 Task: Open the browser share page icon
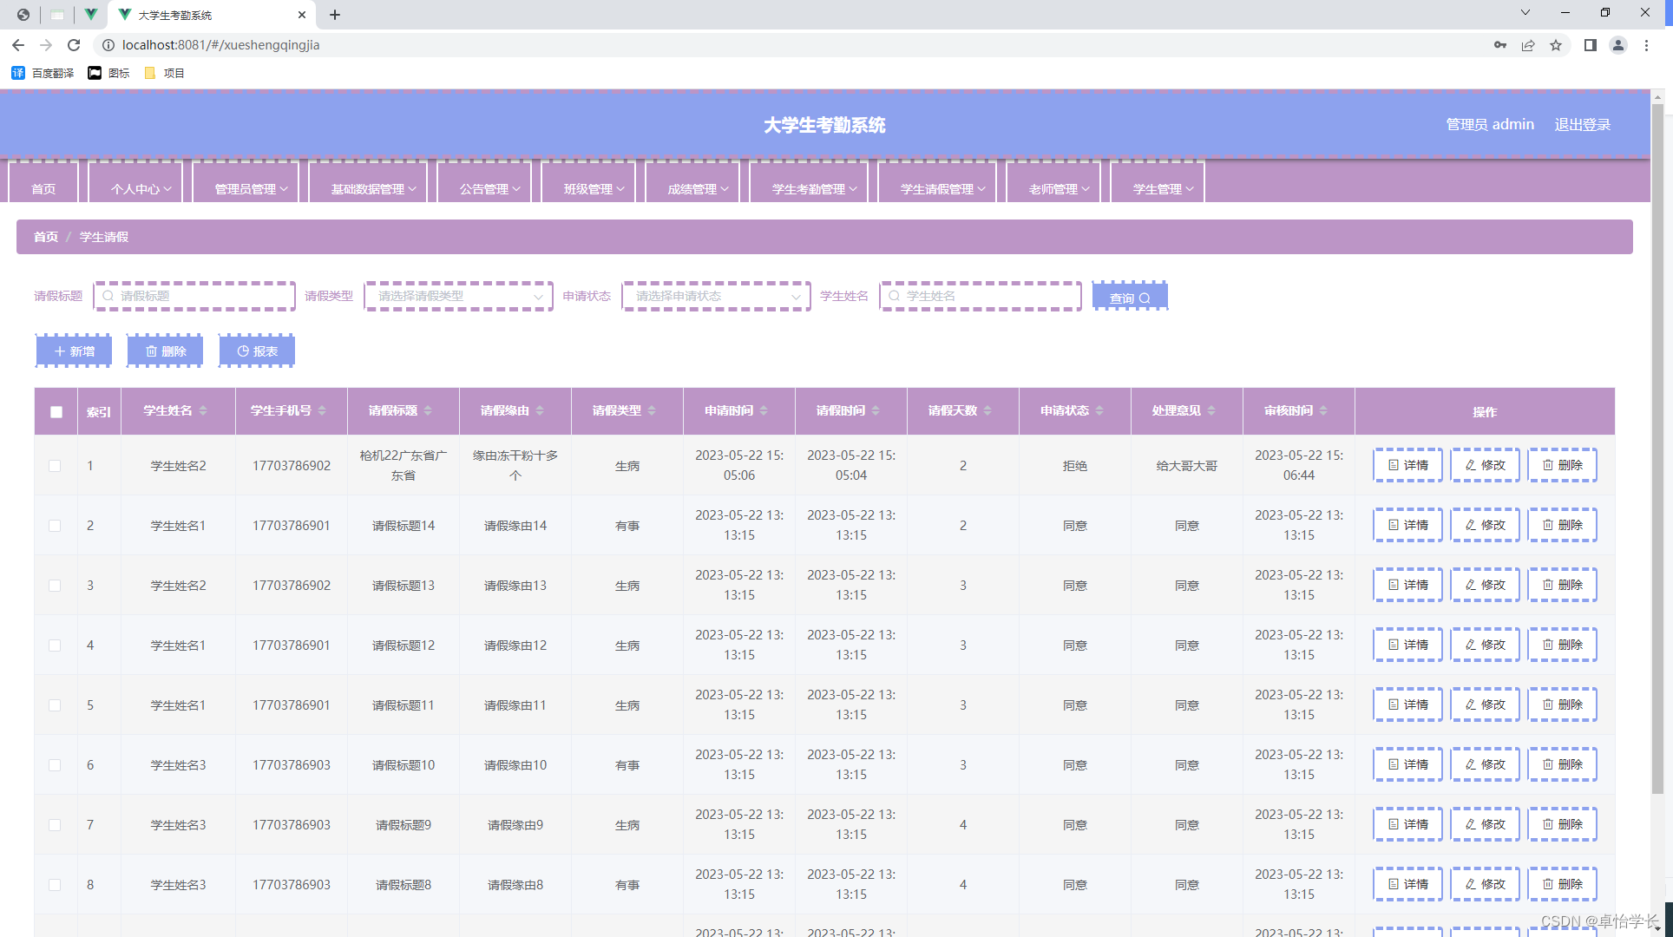coord(1528,45)
